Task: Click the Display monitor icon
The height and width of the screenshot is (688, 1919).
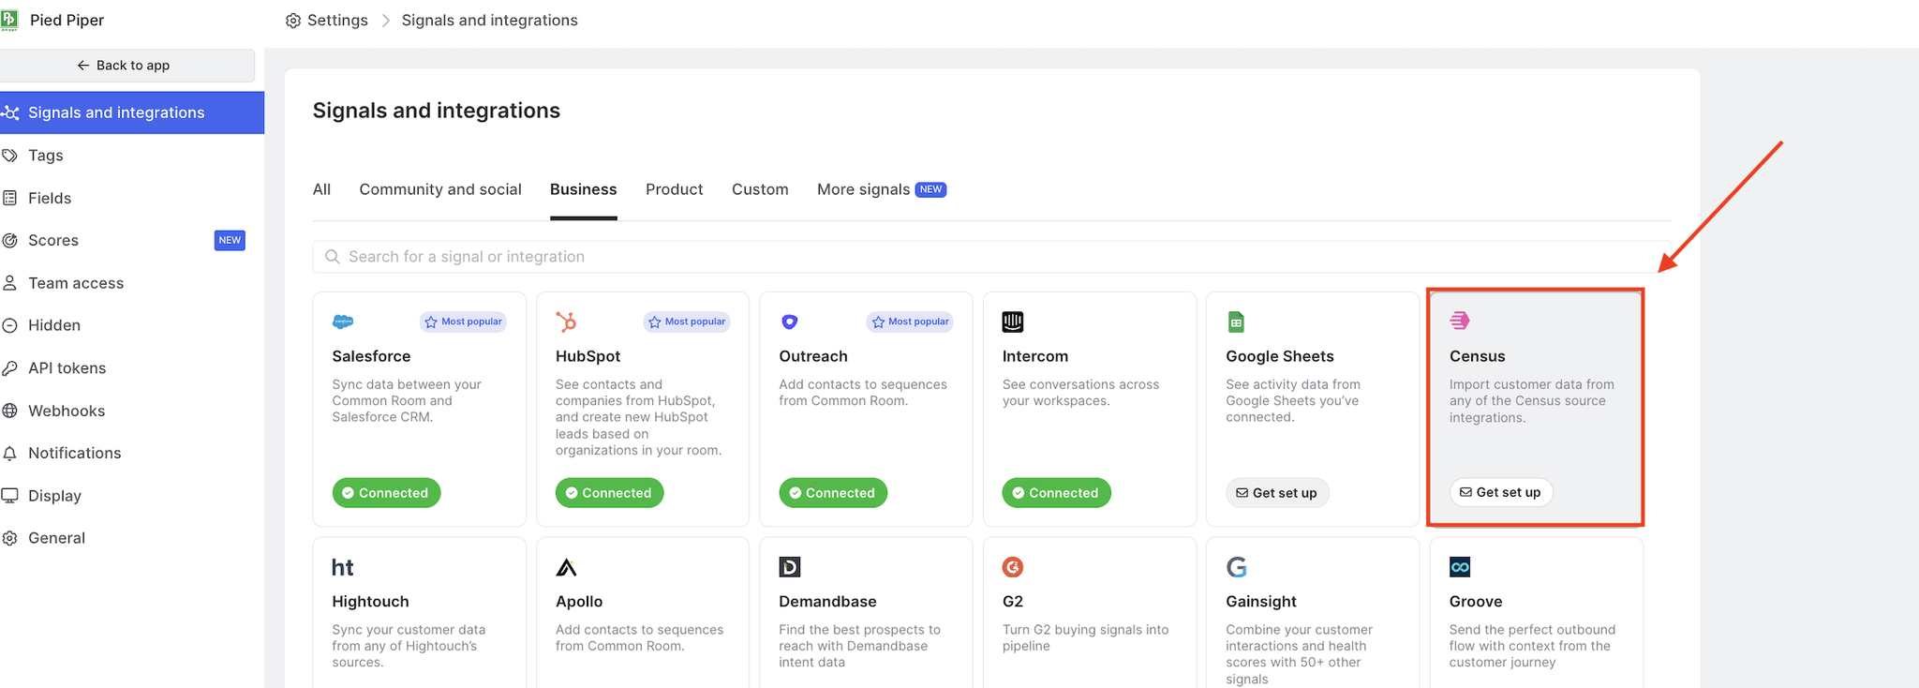Action: tap(10, 496)
